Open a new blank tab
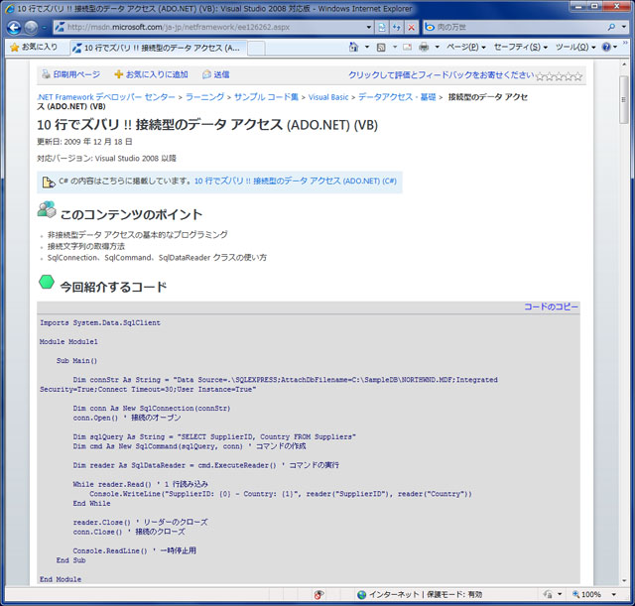 [256, 49]
